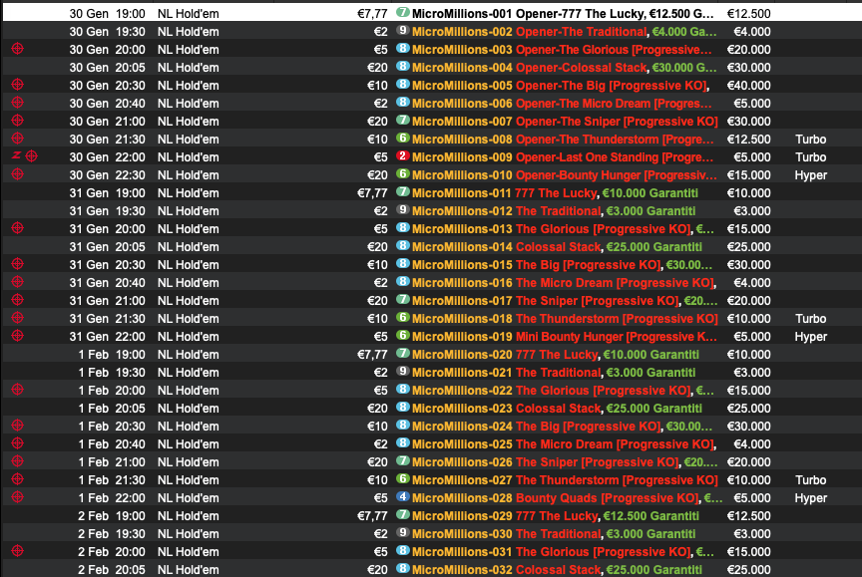Open MicroMillions-004 Opener-Colossal Stack tournament
Viewport: 862px width, 577px height.
(564, 68)
